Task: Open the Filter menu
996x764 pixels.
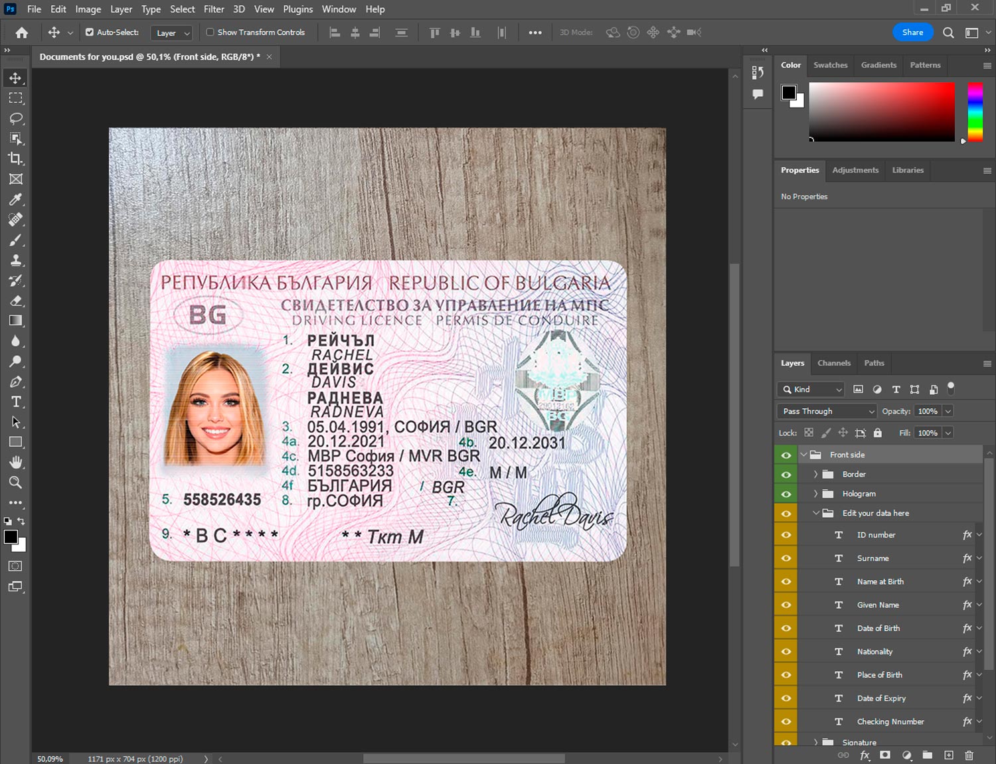Action: pos(214,9)
